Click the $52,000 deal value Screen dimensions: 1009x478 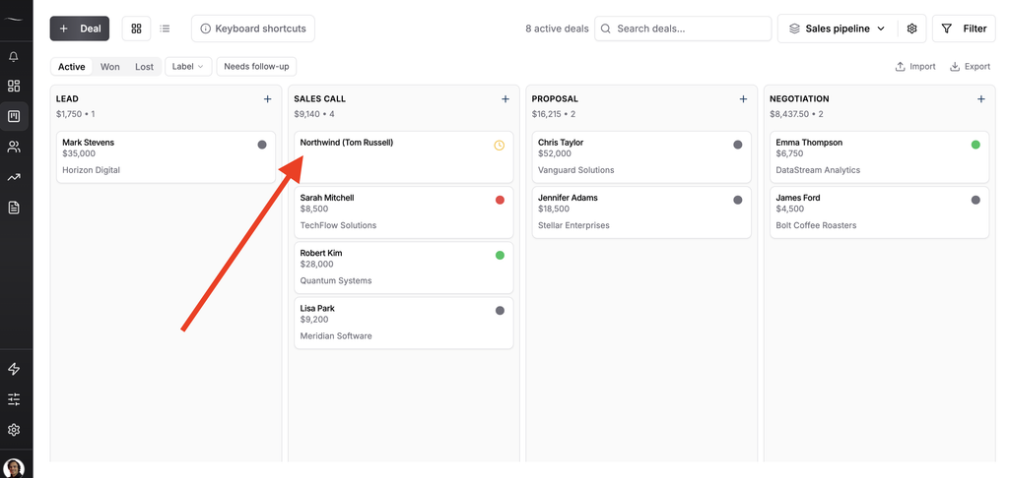[x=555, y=153]
